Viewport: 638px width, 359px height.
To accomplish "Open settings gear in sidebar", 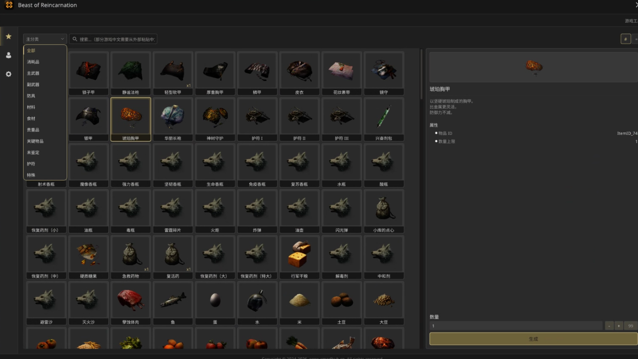I will pyautogui.click(x=9, y=74).
